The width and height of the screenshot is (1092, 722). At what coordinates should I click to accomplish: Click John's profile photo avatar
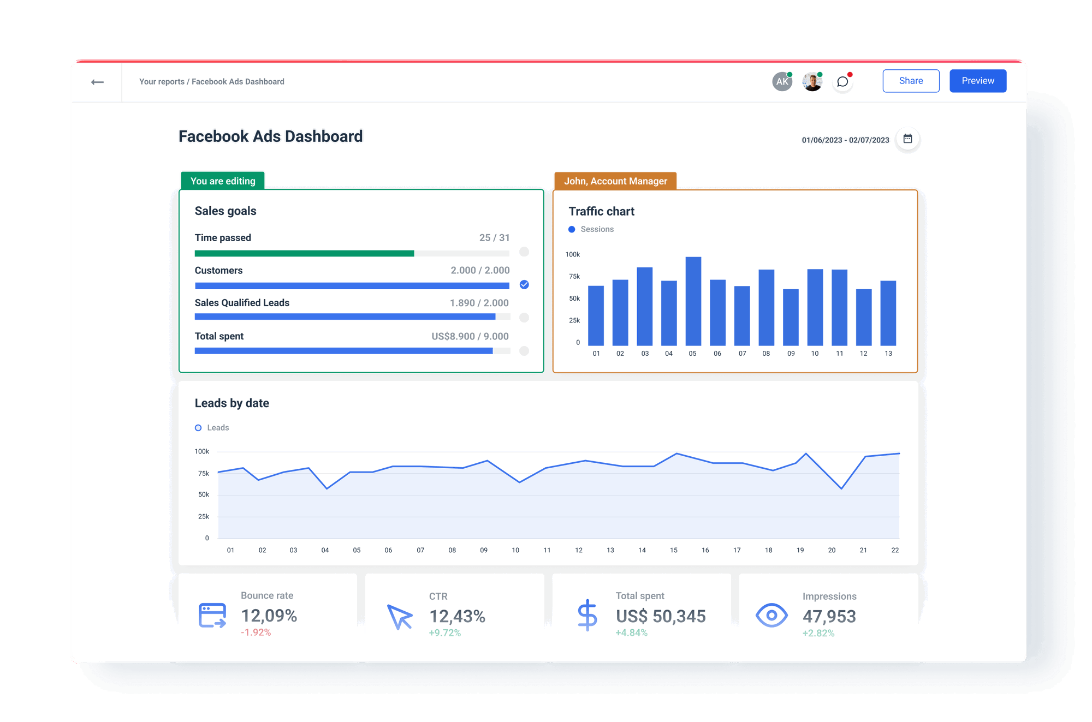coord(812,80)
